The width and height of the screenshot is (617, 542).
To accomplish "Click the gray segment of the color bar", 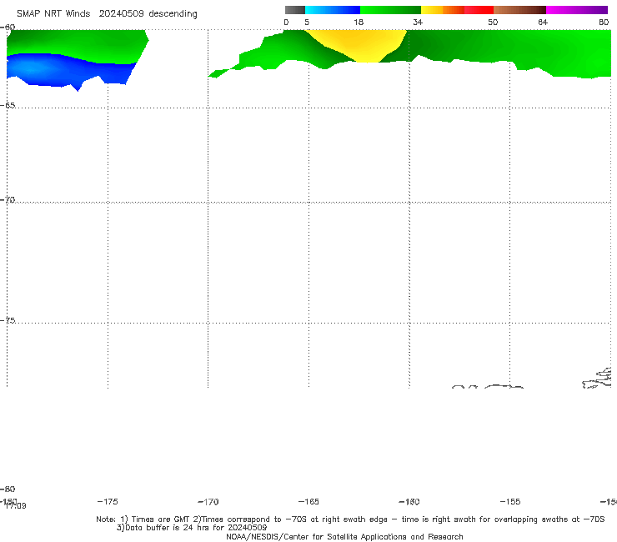I will 294,10.
